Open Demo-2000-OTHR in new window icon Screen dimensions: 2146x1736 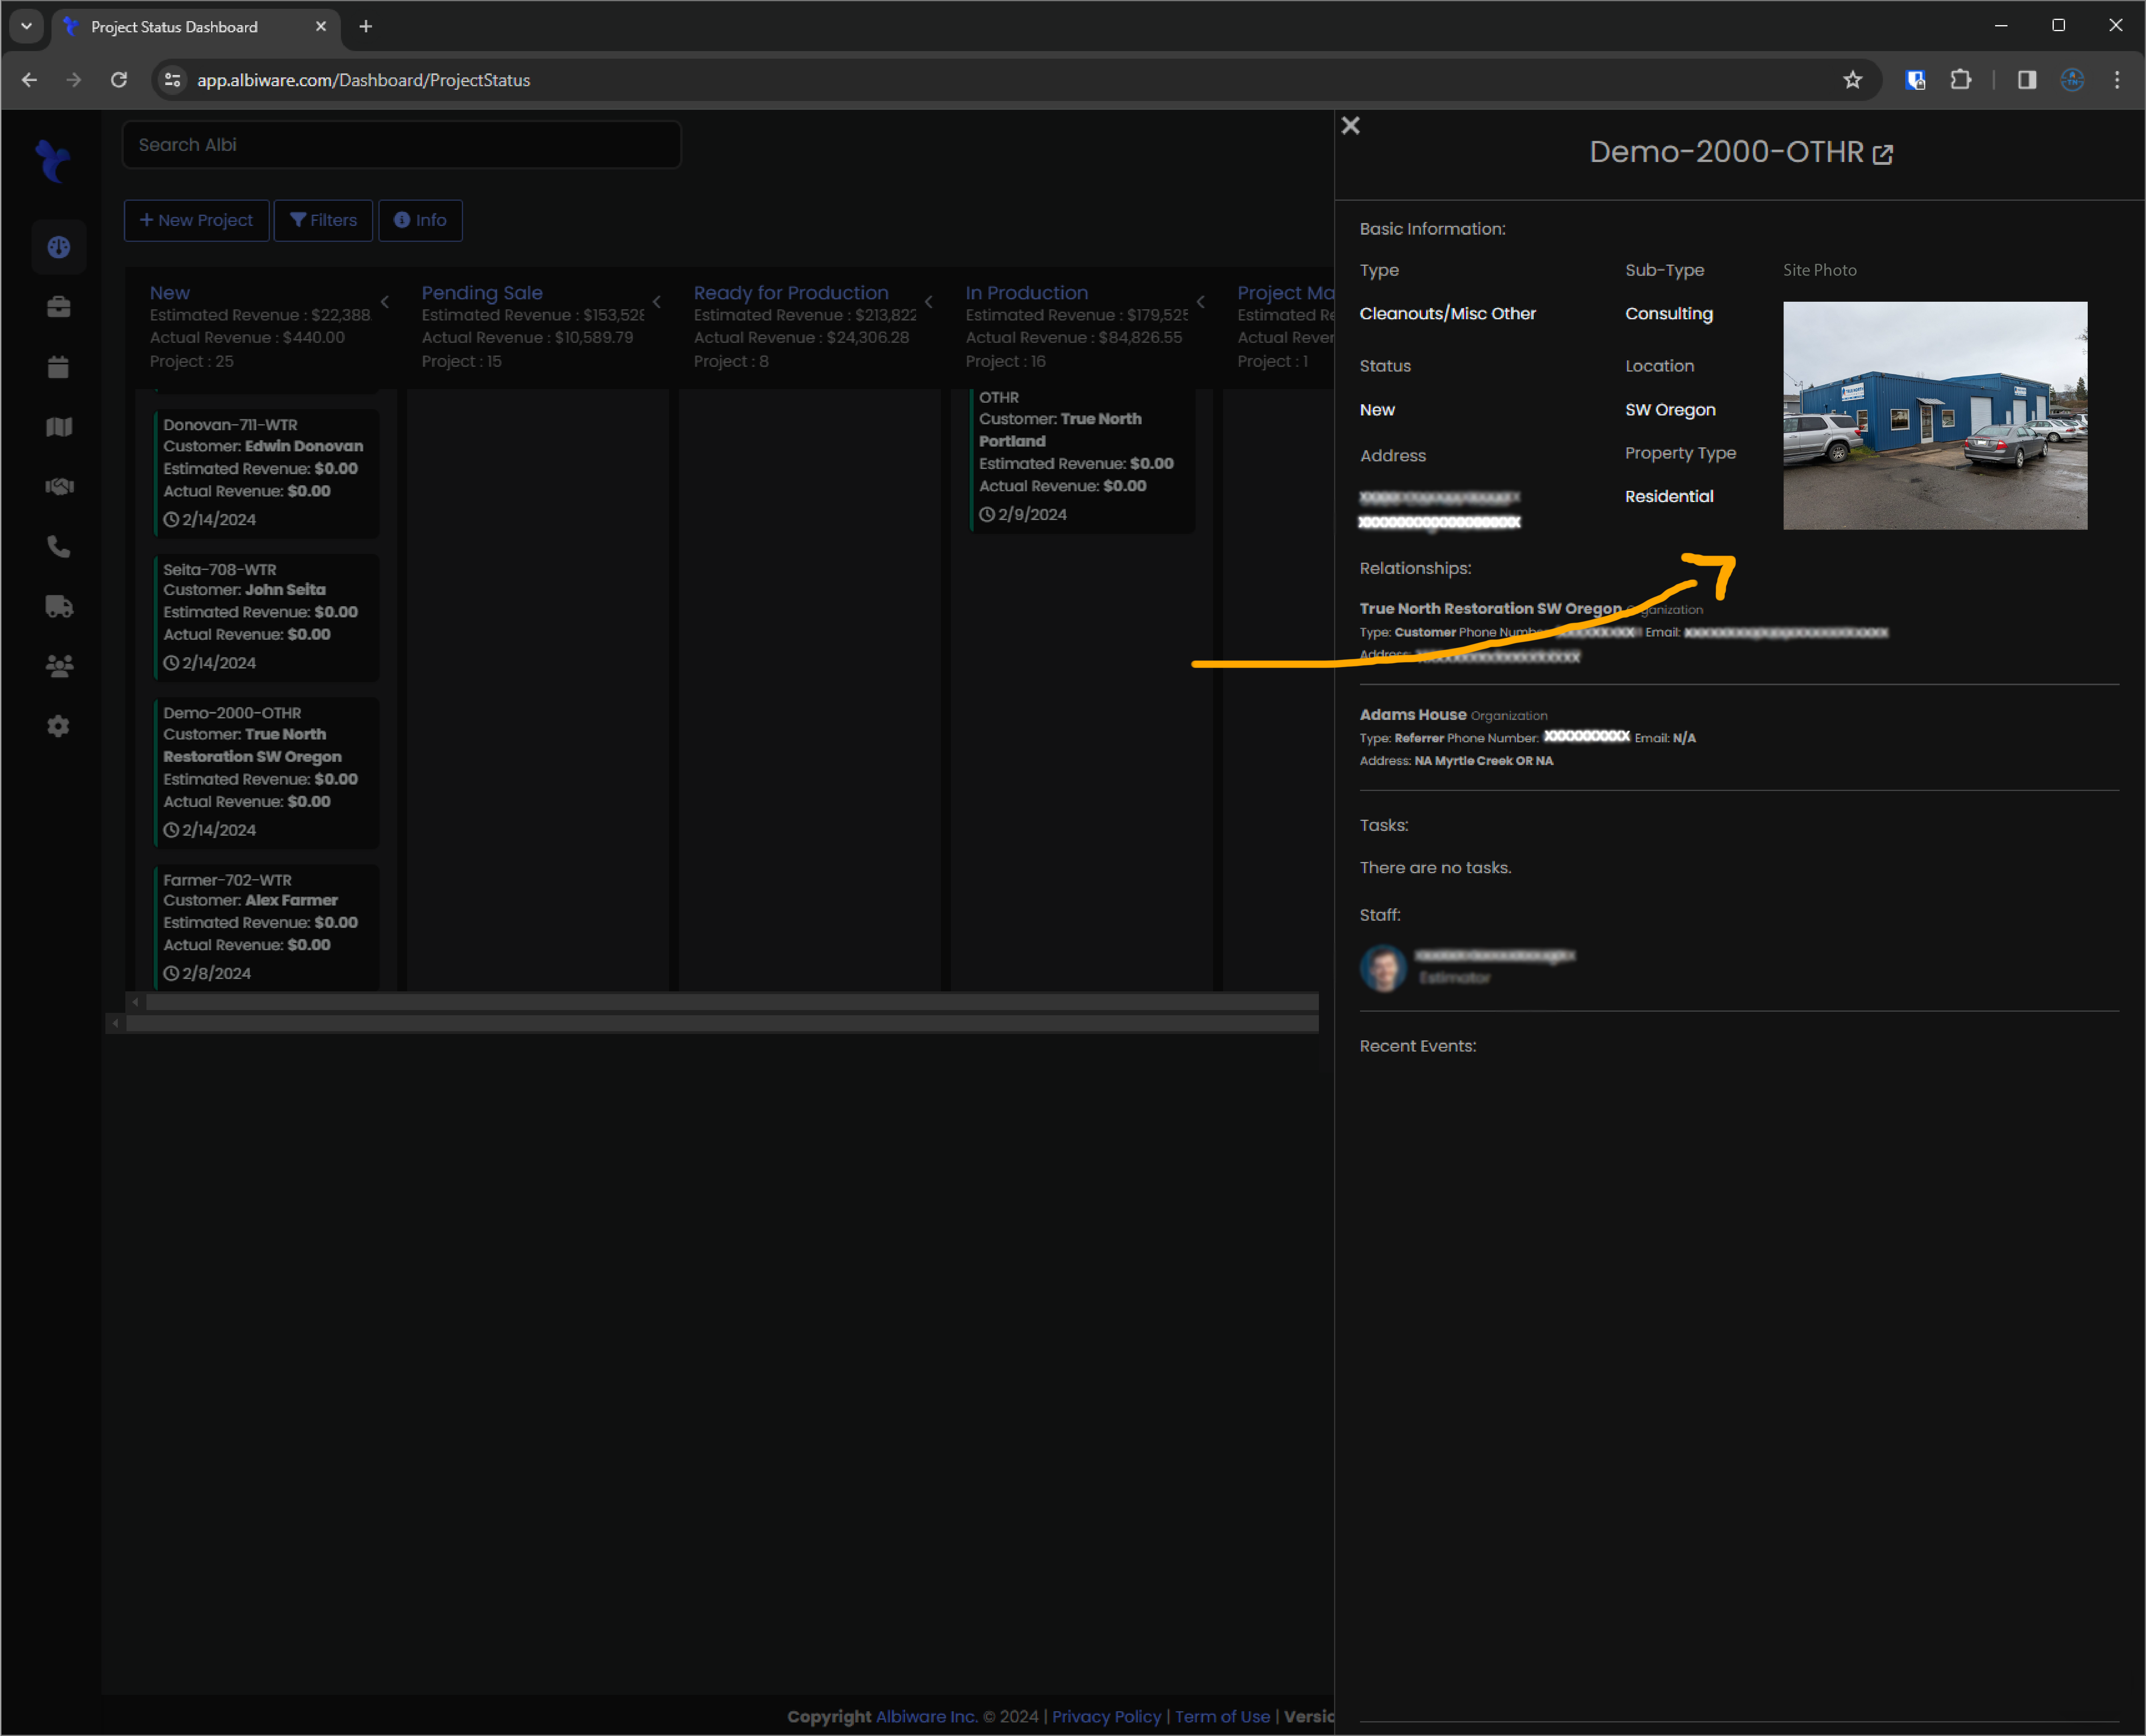pyautogui.click(x=1882, y=154)
